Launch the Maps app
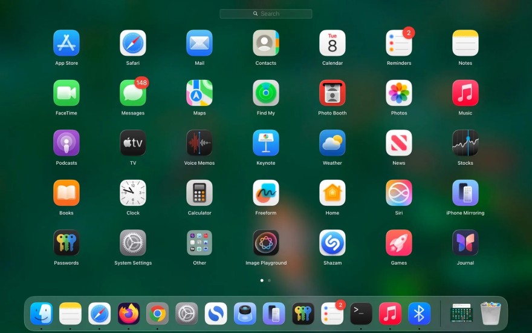This screenshot has width=532, height=333. pyautogui.click(x=199, y=93)
